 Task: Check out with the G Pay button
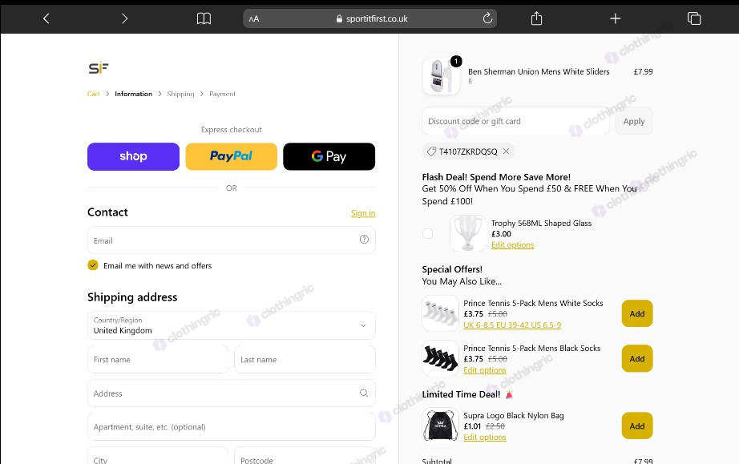click(329, 156)
